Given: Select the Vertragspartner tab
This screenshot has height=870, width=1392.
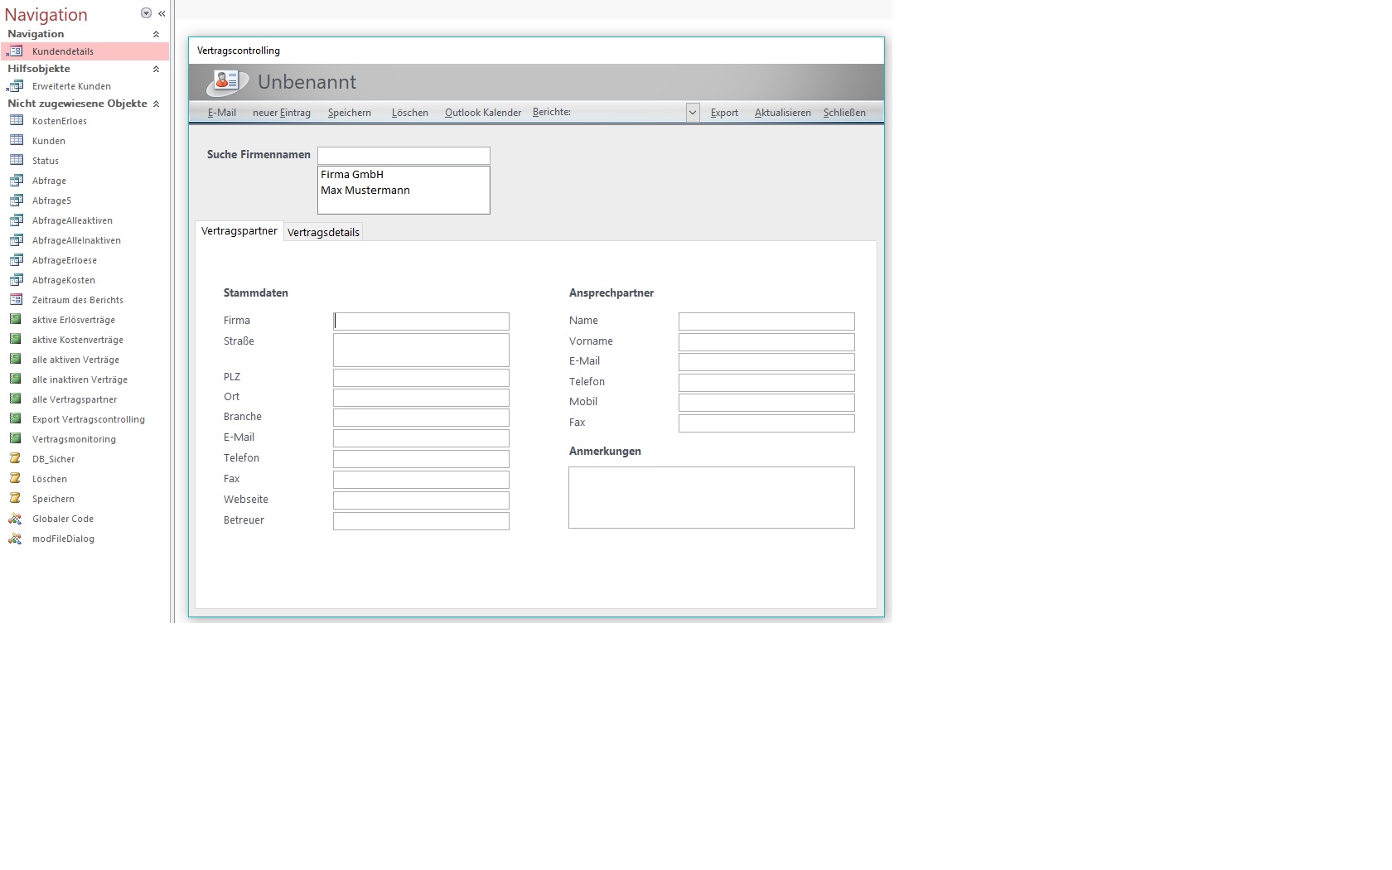Looking at the screenshot, I should 239,231.
